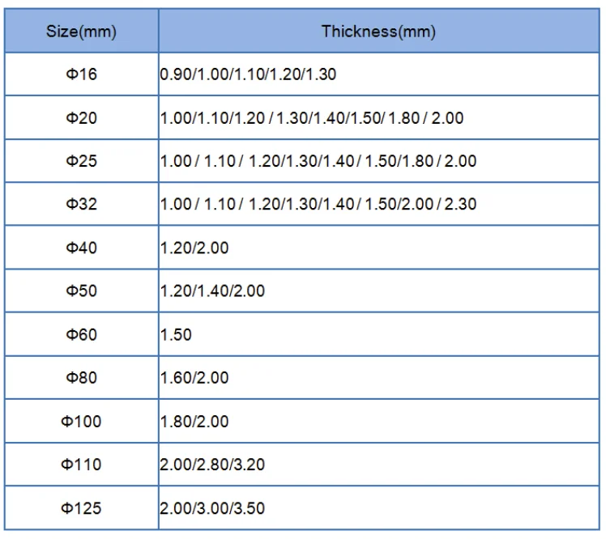Click the Thickness(mm) column header
This screenshot has height=539, width=606.
tap(378, 32)
